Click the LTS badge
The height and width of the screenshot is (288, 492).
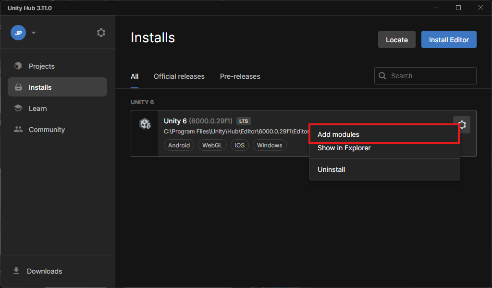click(x=244, y=121)
